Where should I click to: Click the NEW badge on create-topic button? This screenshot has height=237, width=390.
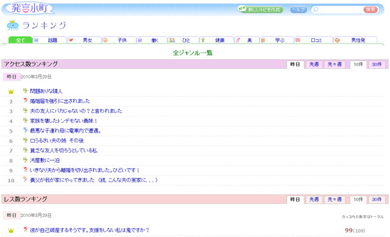tap(242, 9)
